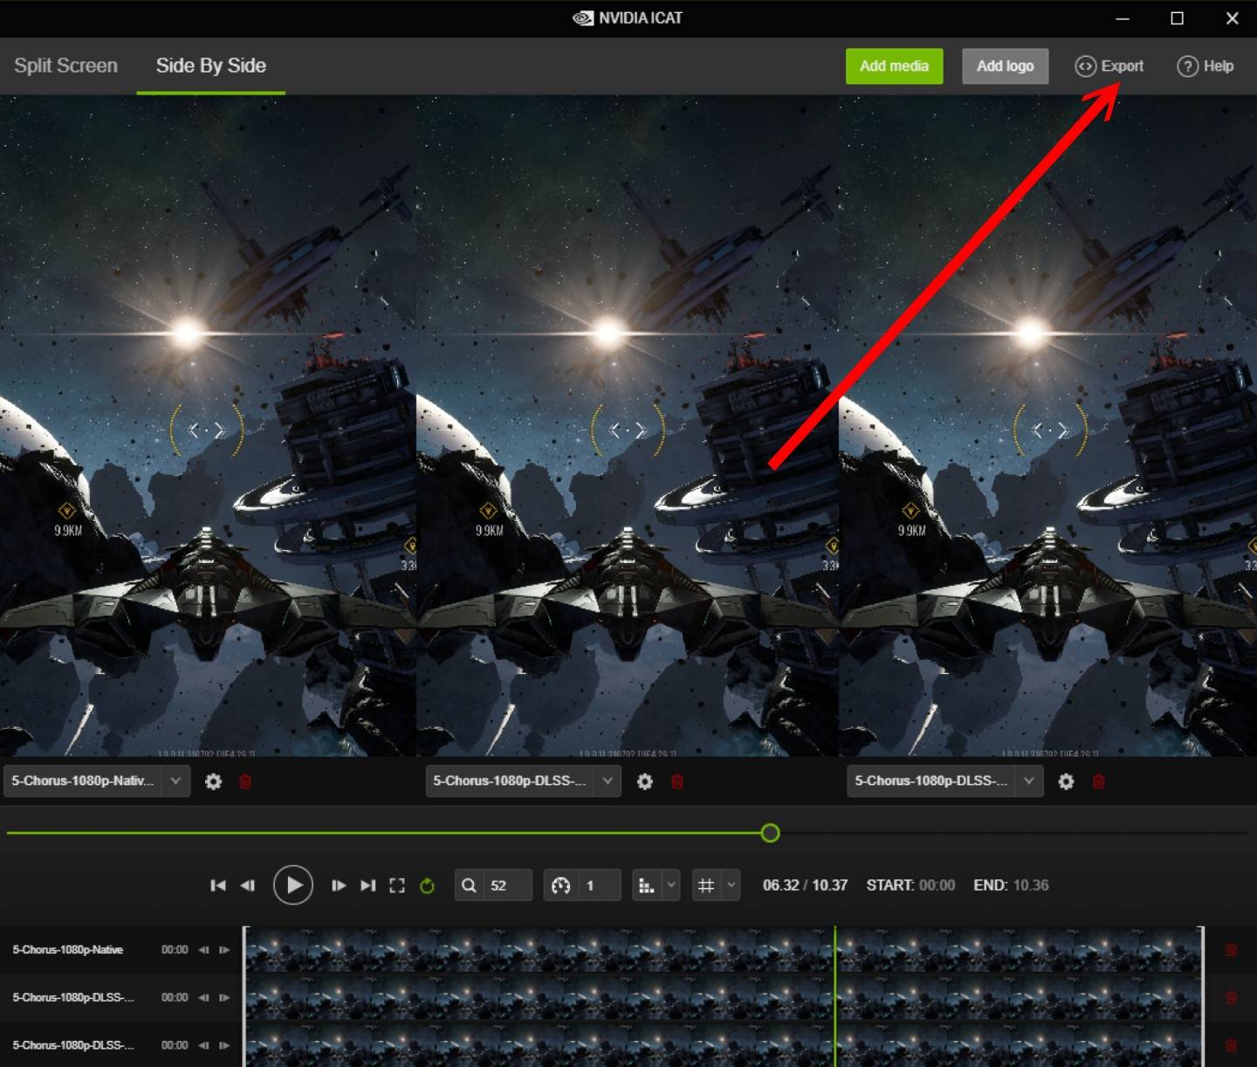Click the Native track 00:00 offset value
The image size is (1257, 1067).
pos(175,950)
